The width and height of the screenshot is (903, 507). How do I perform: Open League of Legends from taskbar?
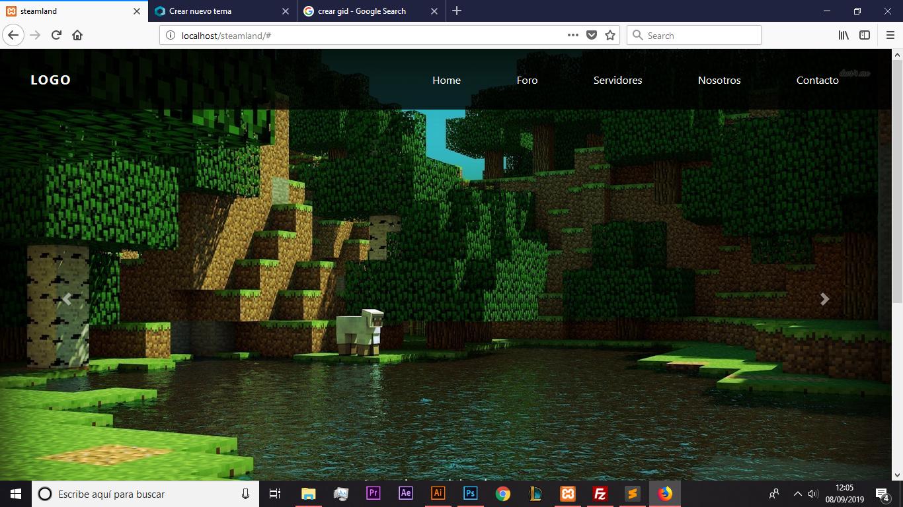pos(535,494)
